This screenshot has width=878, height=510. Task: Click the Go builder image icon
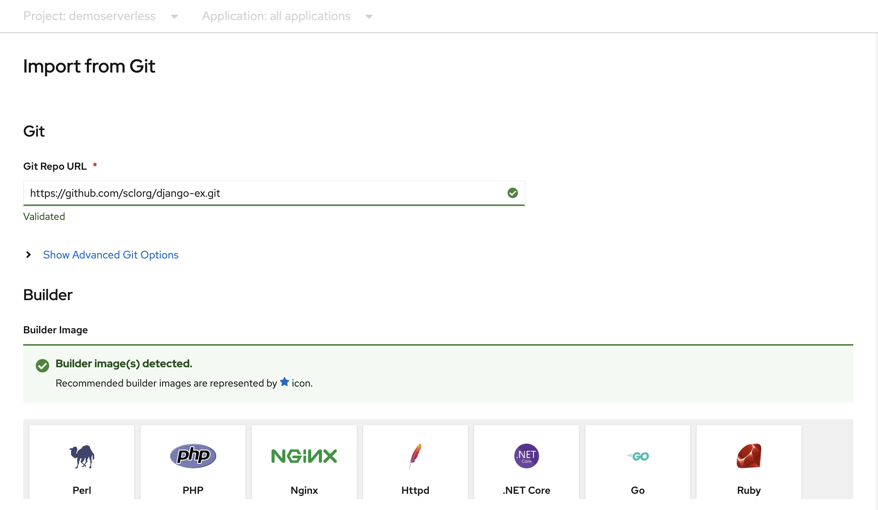(637, 456)
